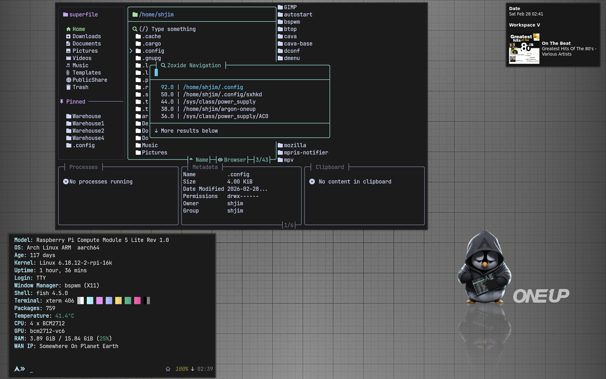Click the No content clipboard icon
The image size is (606, 379).
312,182
